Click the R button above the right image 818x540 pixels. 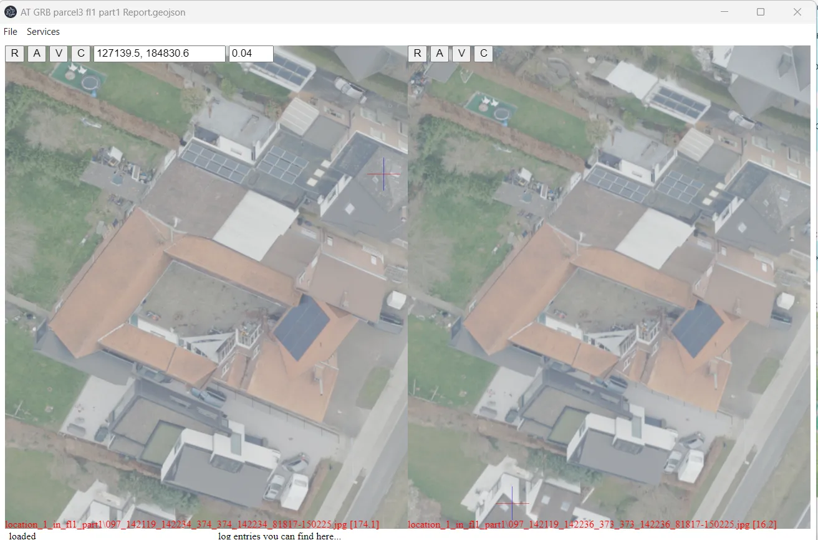pos(418,54)
